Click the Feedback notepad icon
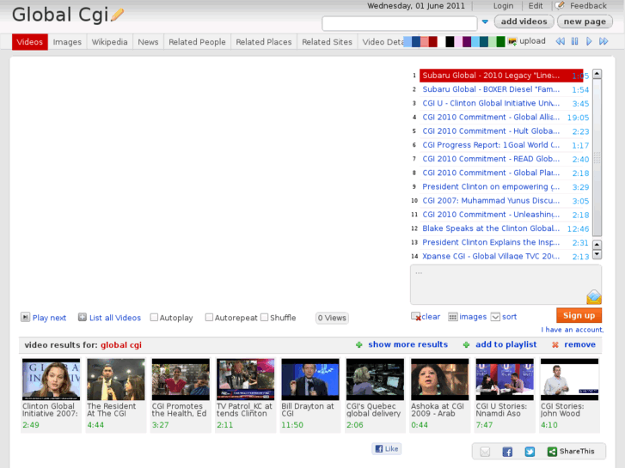This screenshot has width=625, height=468. tap(560, 5)
